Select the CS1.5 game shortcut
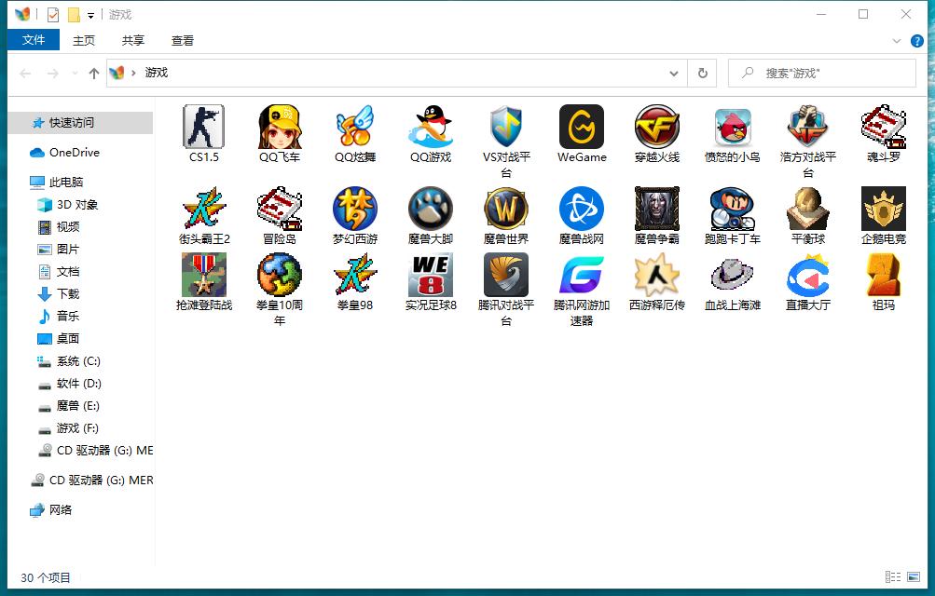The height and width of the screenshot is (596, 935). click(x=204, y=127)
